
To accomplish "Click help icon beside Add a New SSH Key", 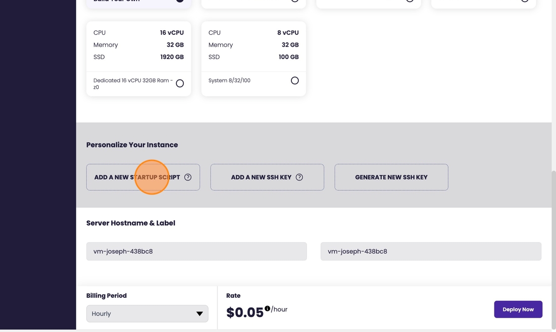I will coord(299,177).
